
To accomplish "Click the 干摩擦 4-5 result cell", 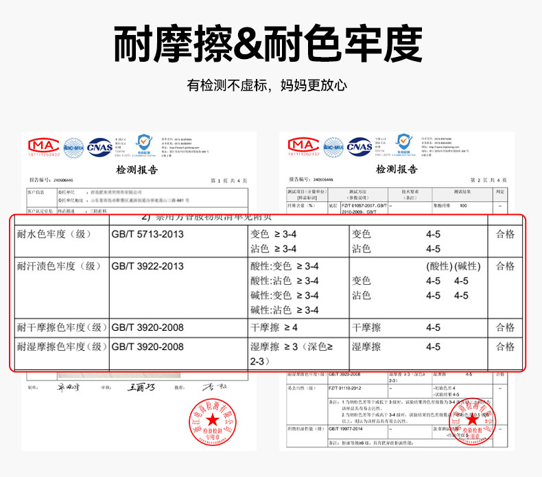I will point(419,327).
